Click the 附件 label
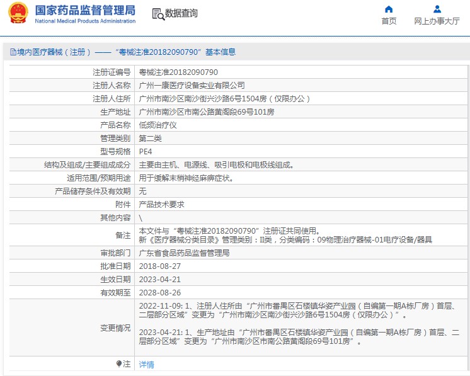This screenshot has width=470, height=376. coord(123,204)
